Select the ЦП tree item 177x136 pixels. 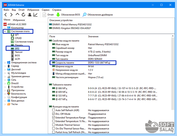click(x=17, y=35)
